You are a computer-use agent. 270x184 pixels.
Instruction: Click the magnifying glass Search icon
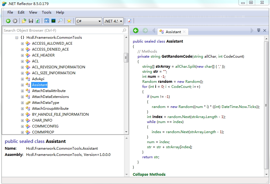60,21
